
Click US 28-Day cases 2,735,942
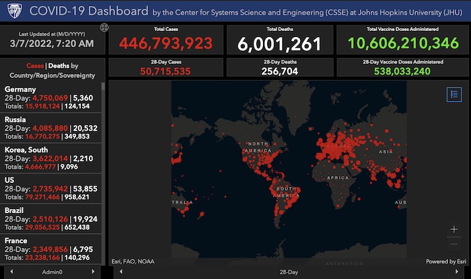(x=50, y=189)
